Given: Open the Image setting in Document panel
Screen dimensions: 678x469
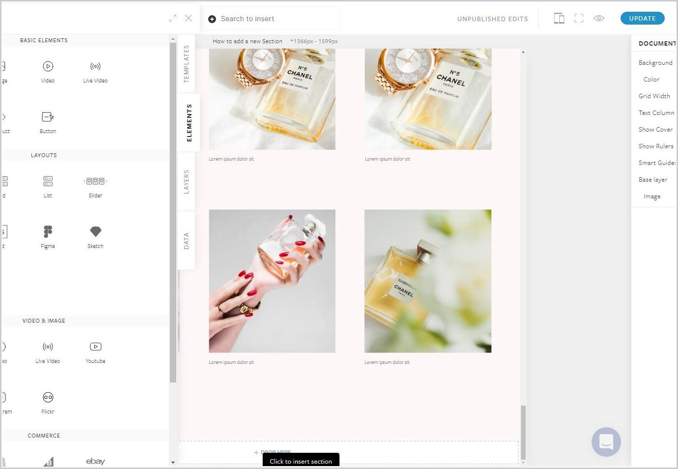Looking at the screenshot, I should coord(652,196).
